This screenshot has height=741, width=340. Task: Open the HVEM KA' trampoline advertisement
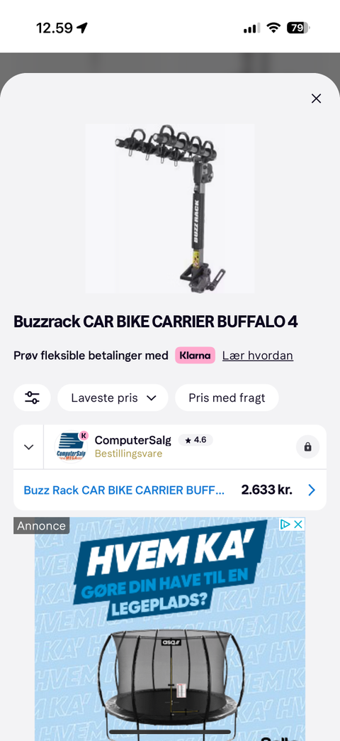(170, 629)
